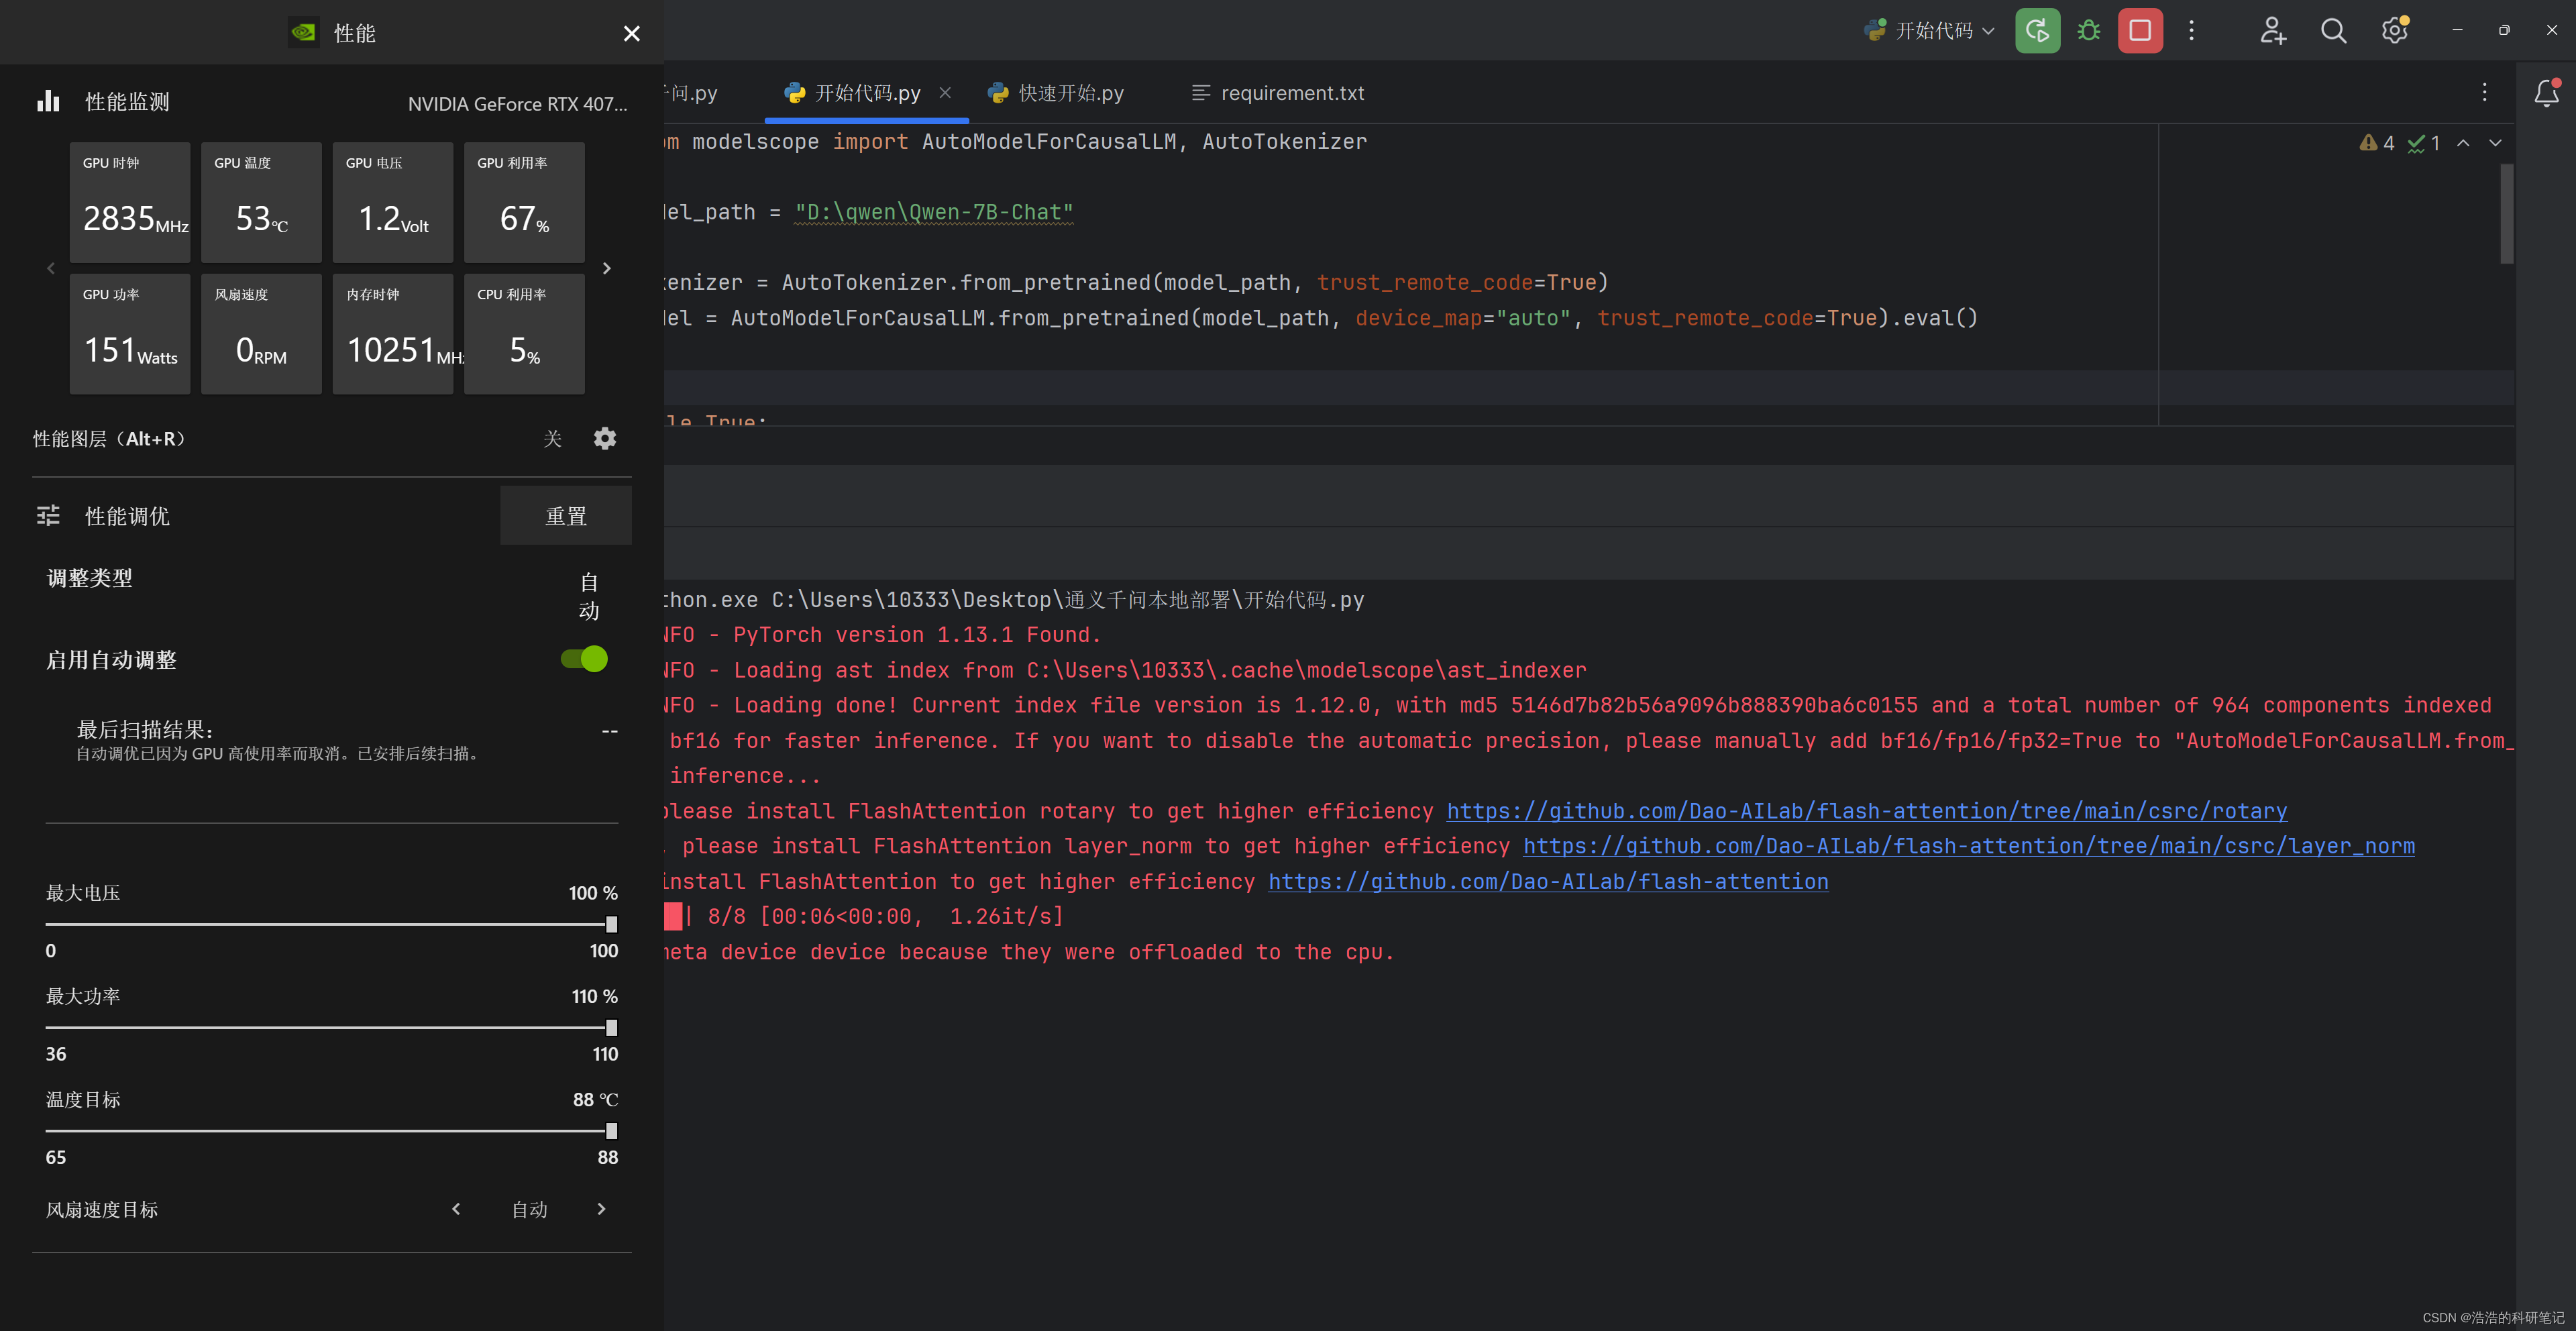Click the 内存时钟 10251 MHz tile
Screen dimensions: 2576x1331
393,334
